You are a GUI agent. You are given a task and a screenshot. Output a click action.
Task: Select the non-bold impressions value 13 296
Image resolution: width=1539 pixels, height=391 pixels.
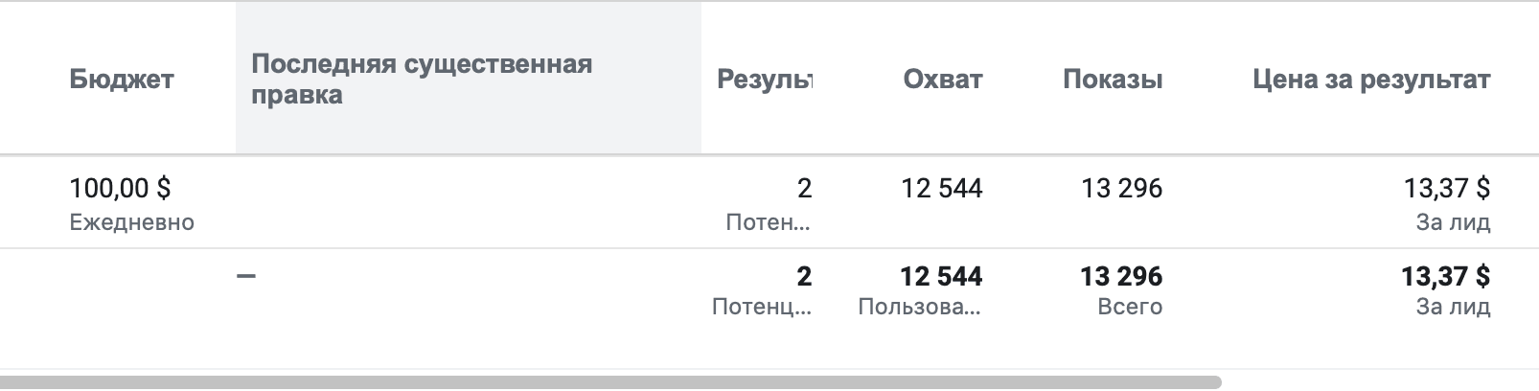pyautogui.click(x=1121, y=188)
